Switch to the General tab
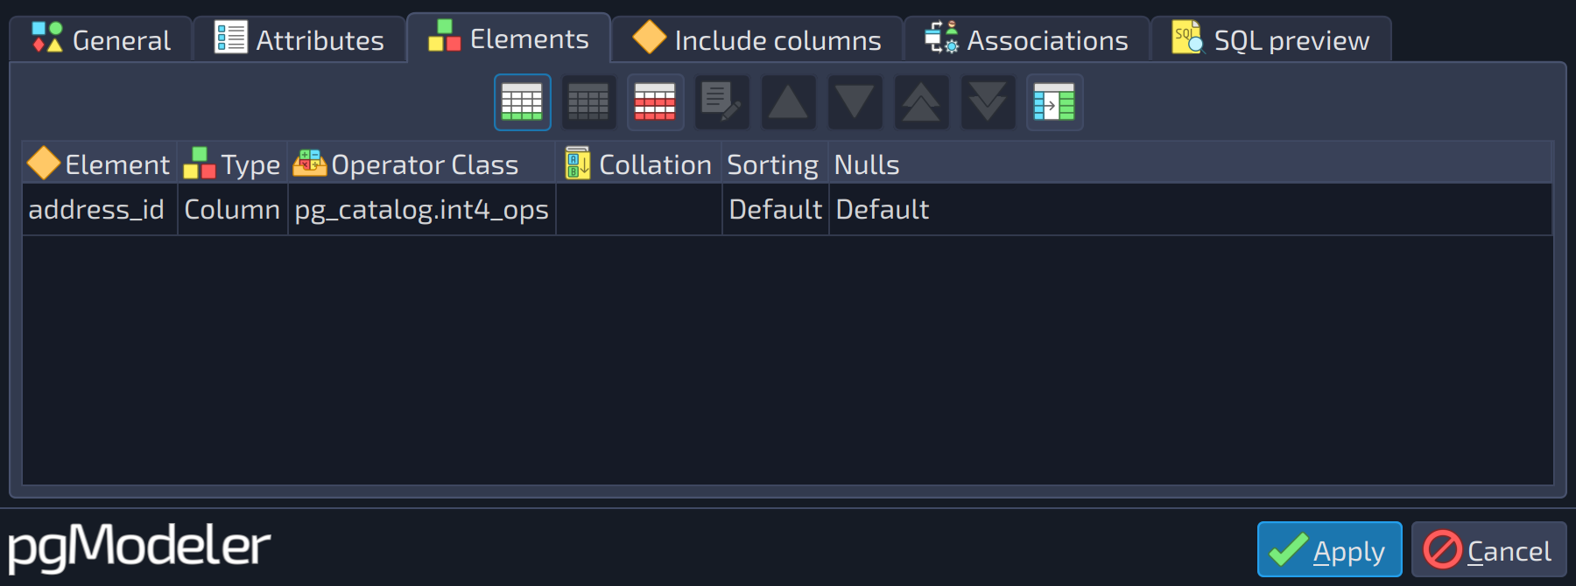 pos(101,39)
